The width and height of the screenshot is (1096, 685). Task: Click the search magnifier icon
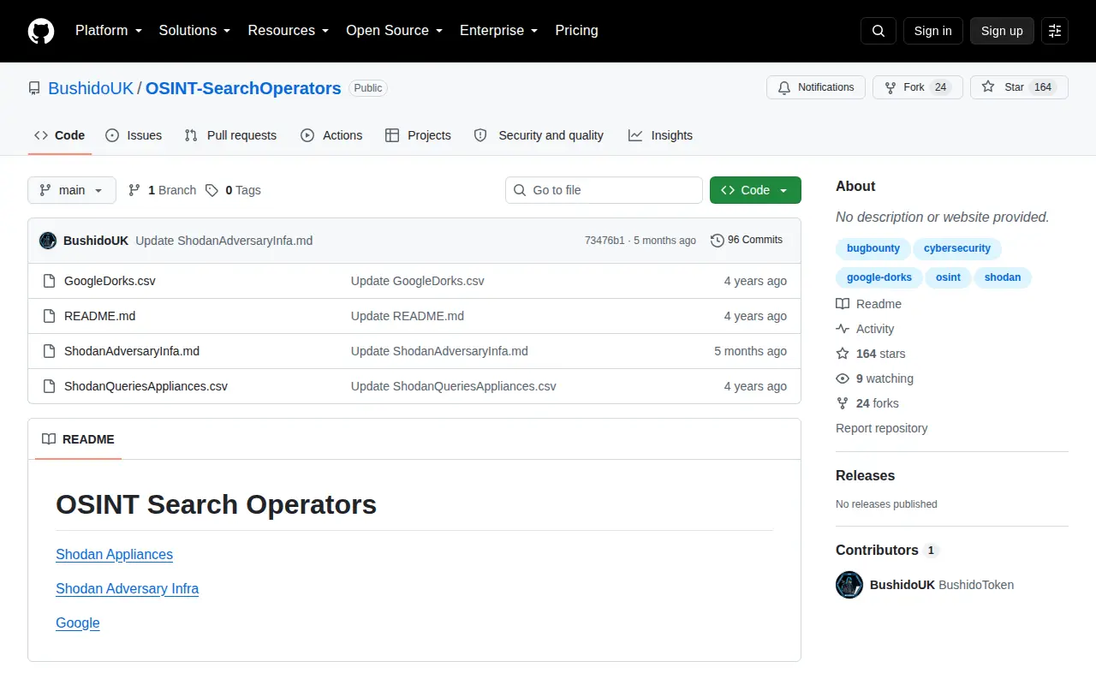[879, 31]
